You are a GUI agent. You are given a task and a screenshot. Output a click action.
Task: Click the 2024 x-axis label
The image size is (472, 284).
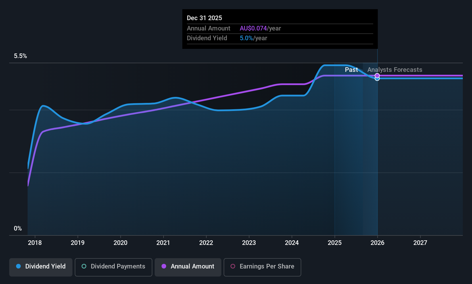coord(292,243)
